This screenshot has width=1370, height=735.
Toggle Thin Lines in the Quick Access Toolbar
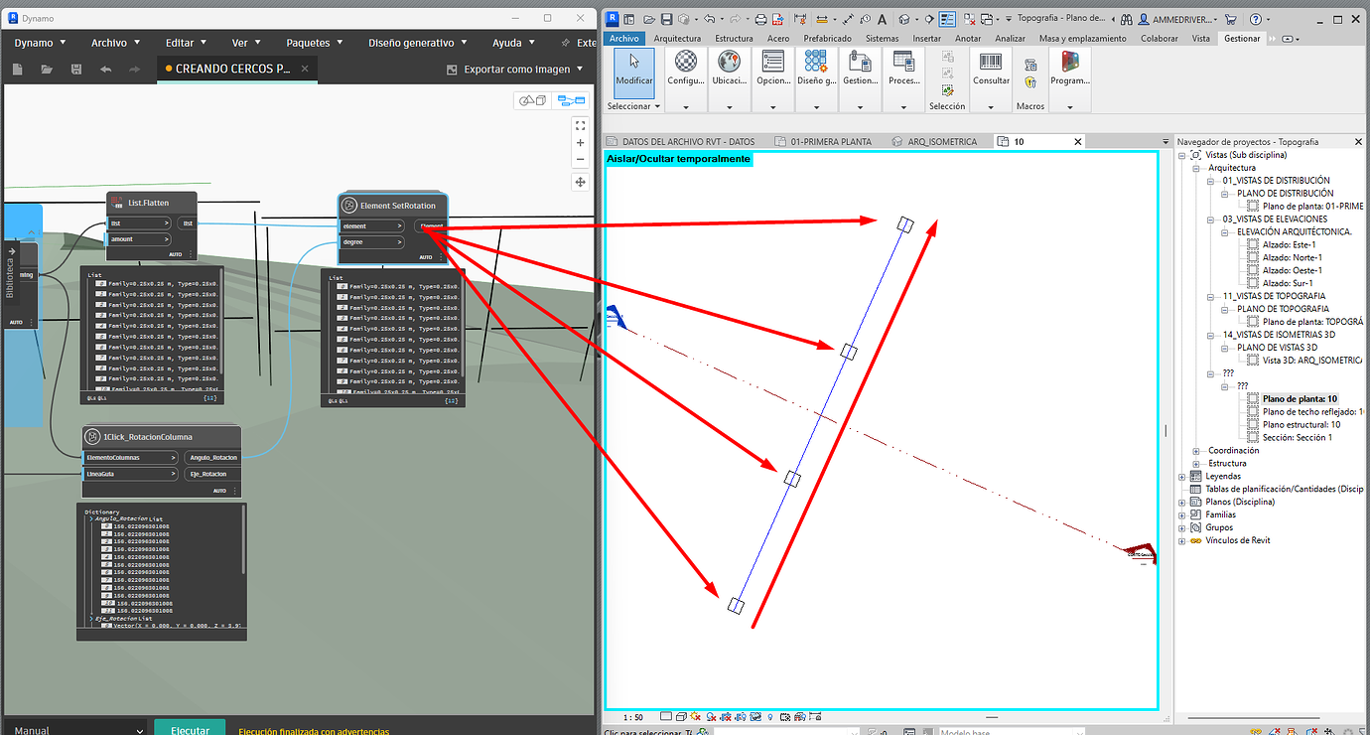(947, 19)
